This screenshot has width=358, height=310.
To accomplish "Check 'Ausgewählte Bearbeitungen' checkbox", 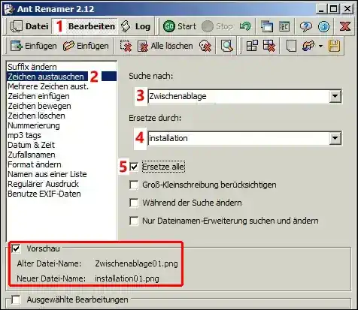I will click(x=17, y=299).
